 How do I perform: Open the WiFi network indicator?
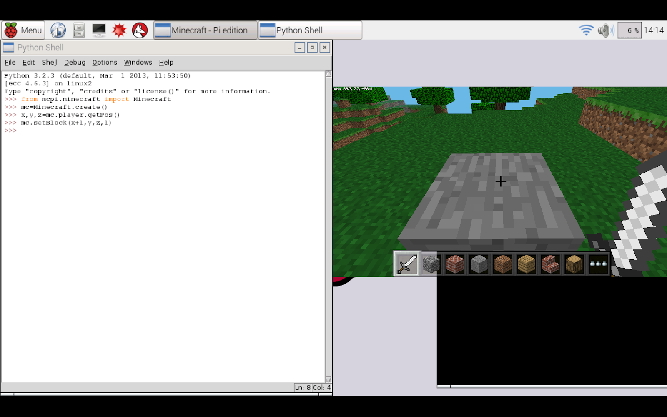(586, 30)
